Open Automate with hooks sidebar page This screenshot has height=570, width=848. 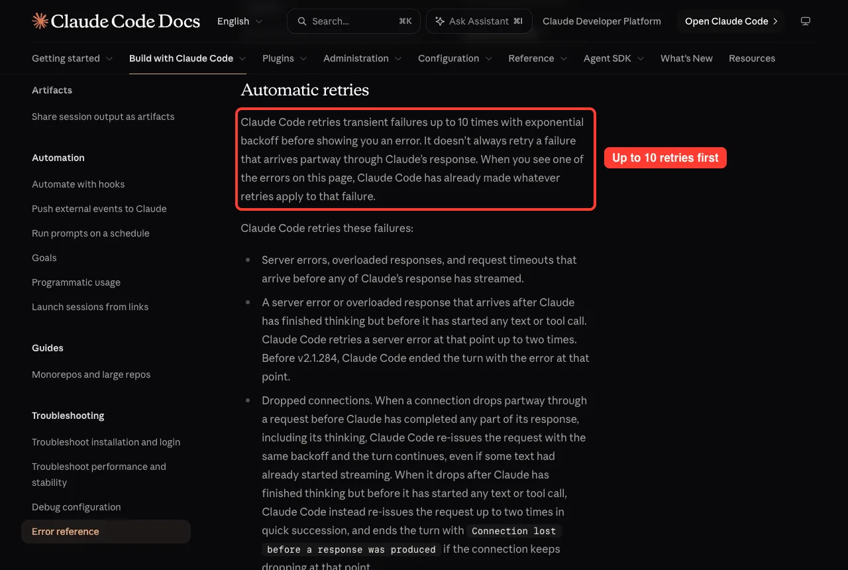tap(78, 184)
